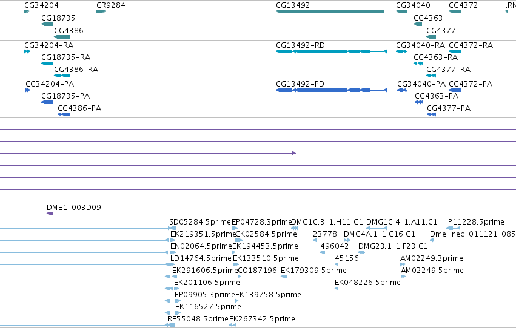The image size is (516, 328).
Task: Select the CG4377 gene label
Action: coord(441,30)
